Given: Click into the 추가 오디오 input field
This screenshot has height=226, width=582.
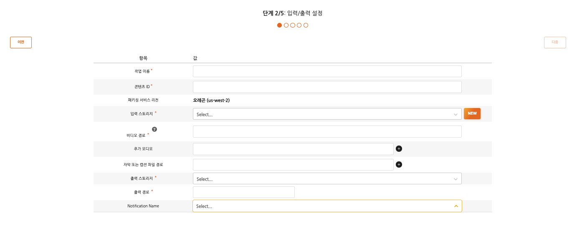Looking at the screenshot, I should coord(293,149).
